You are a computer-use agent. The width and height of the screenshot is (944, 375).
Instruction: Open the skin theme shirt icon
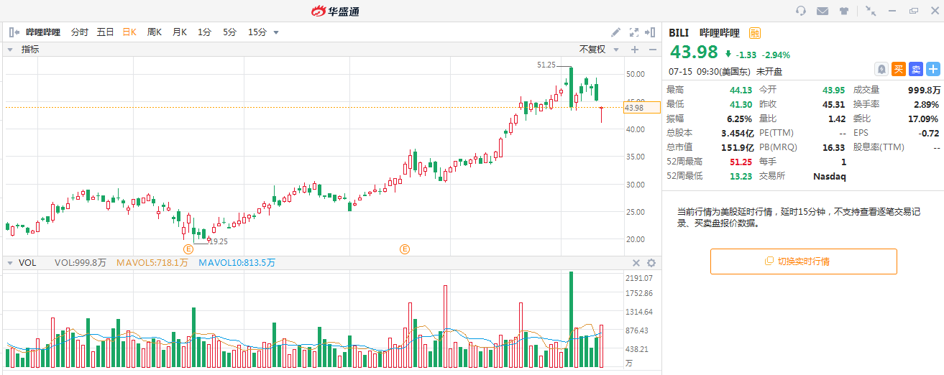coord(844,11)
